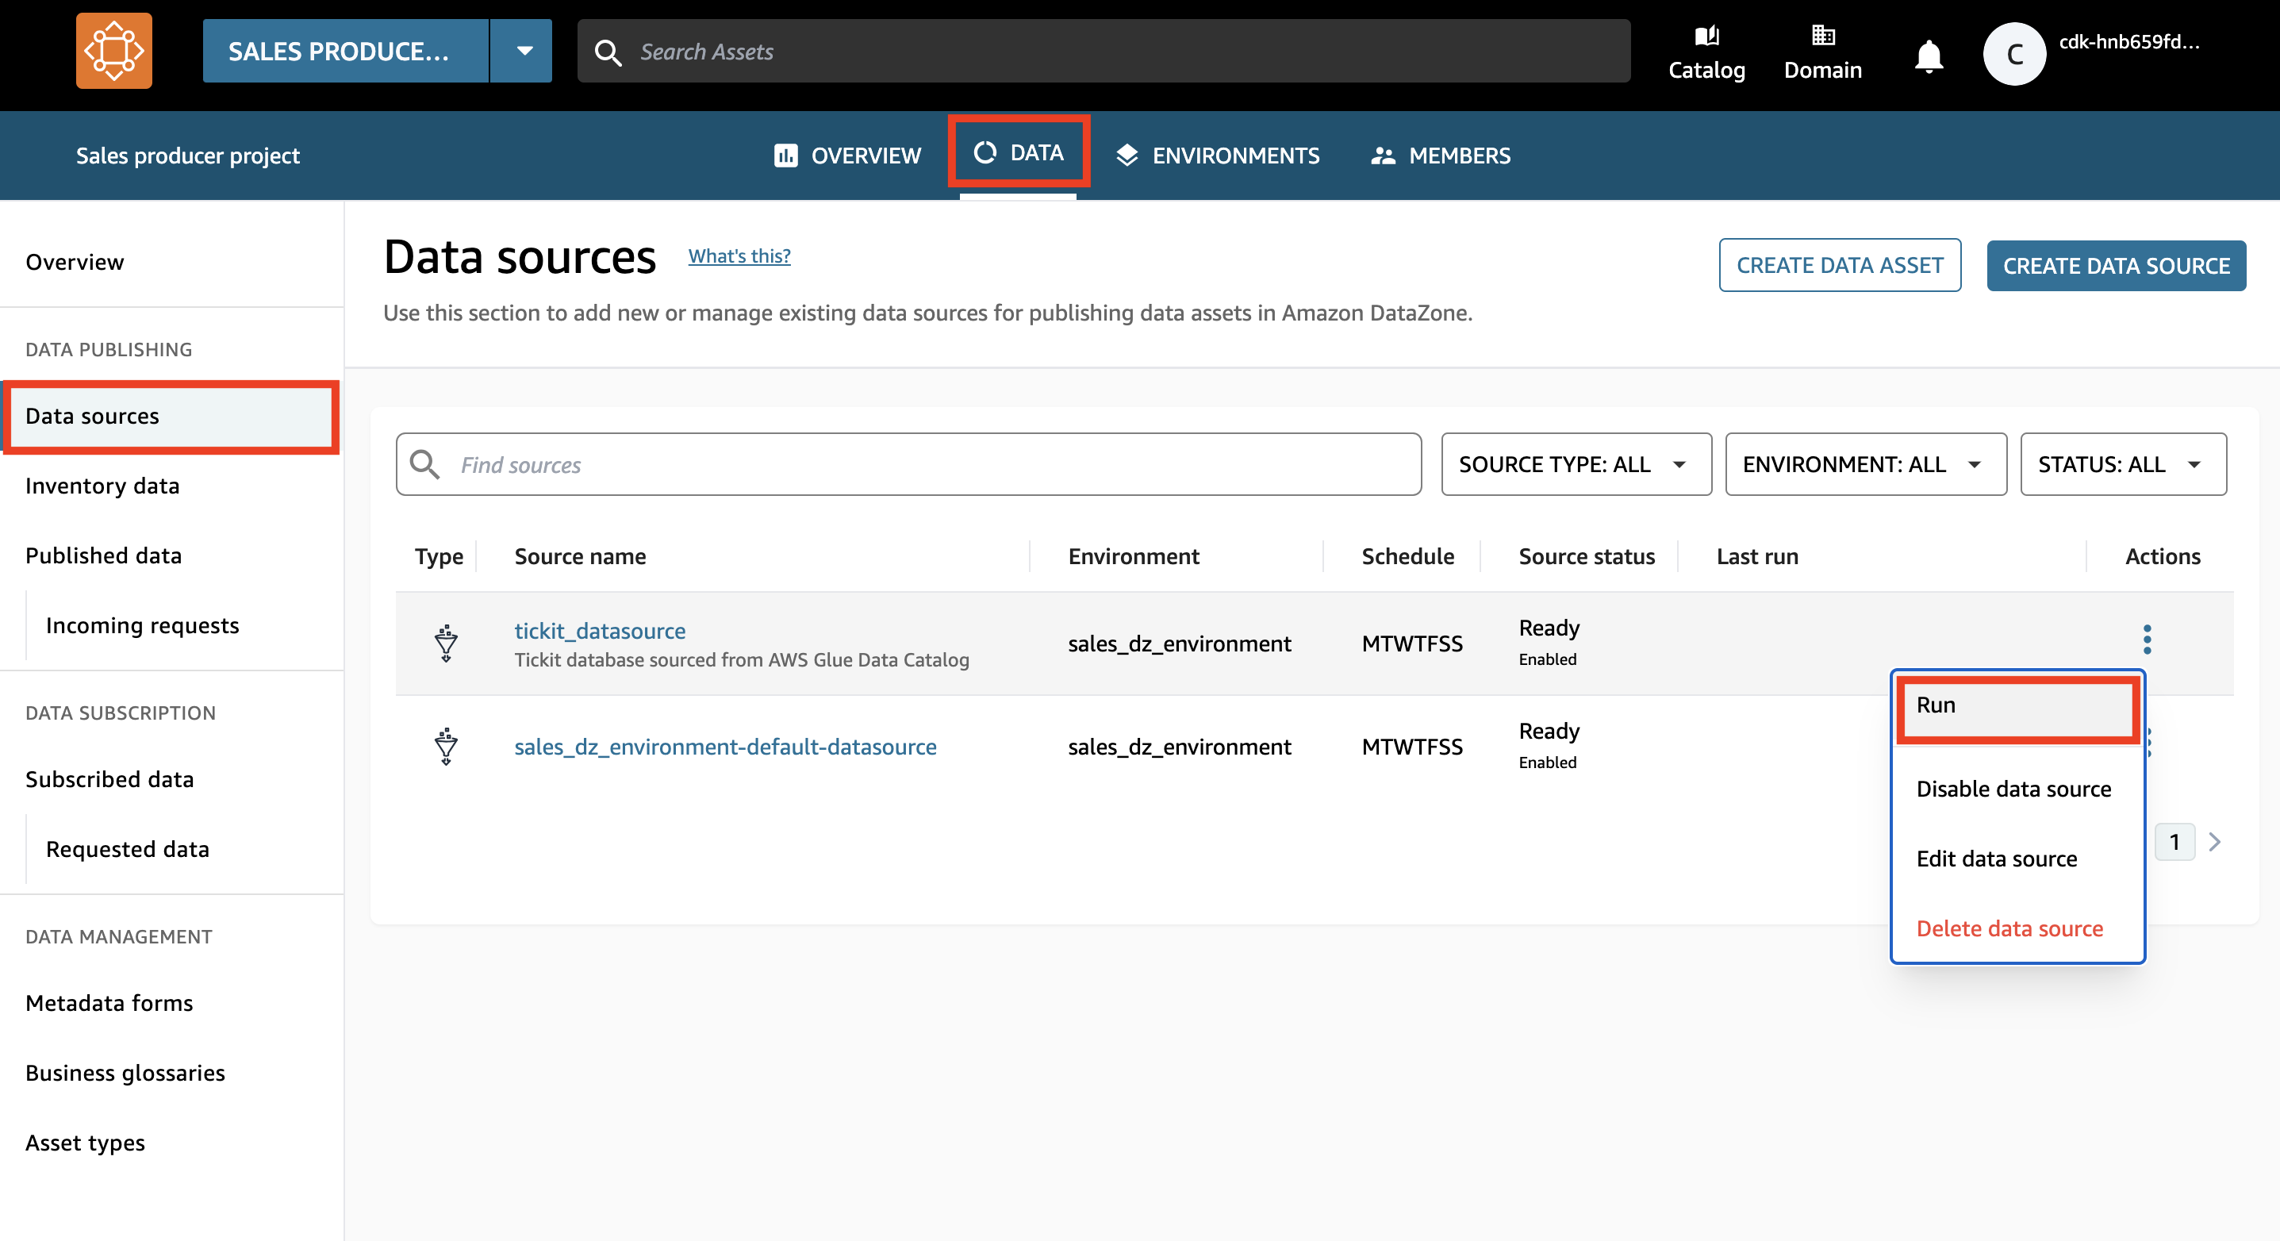Open the What's this? link
The width and height of the screenshot is (2280, 1241).
pyautogui.click(x=739, y=255)
